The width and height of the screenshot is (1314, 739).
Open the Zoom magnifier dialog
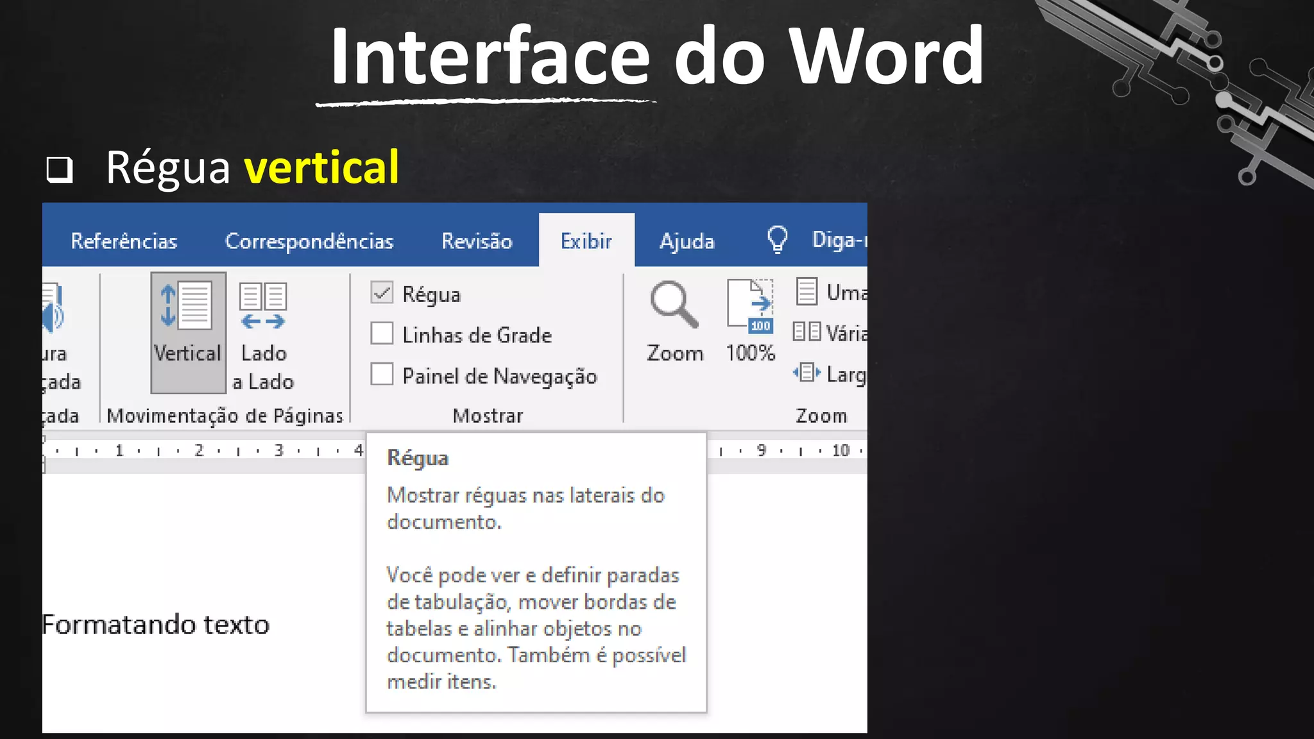674,322
